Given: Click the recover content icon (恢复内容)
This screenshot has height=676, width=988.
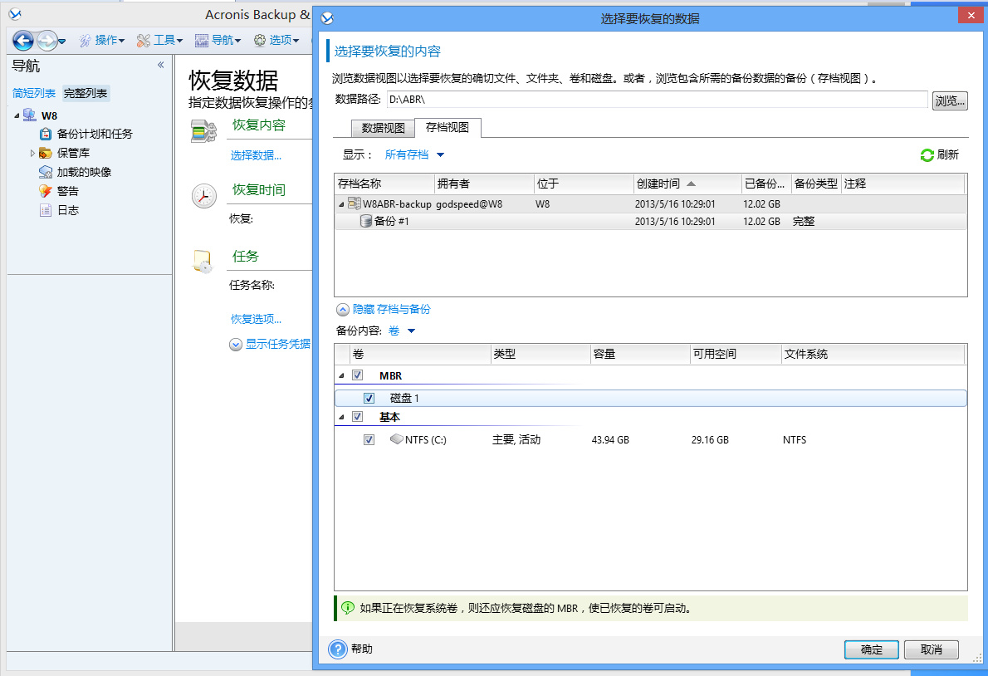Looking at the screenshot, I should coord(203,131).
